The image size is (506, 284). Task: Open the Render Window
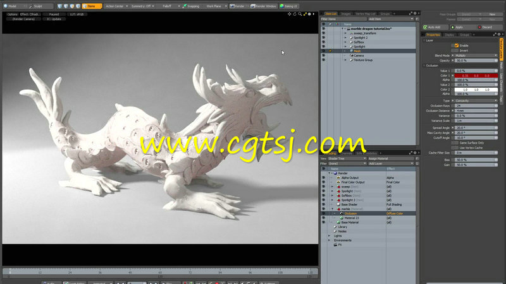coord(263,6)
